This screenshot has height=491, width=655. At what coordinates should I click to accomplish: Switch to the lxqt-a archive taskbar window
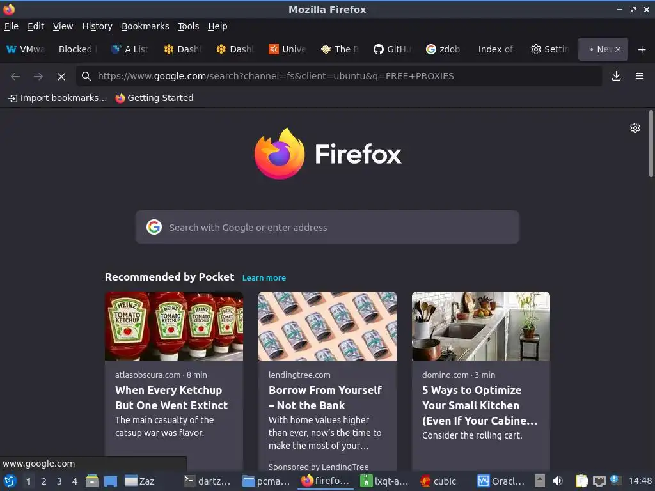[384, 481]
